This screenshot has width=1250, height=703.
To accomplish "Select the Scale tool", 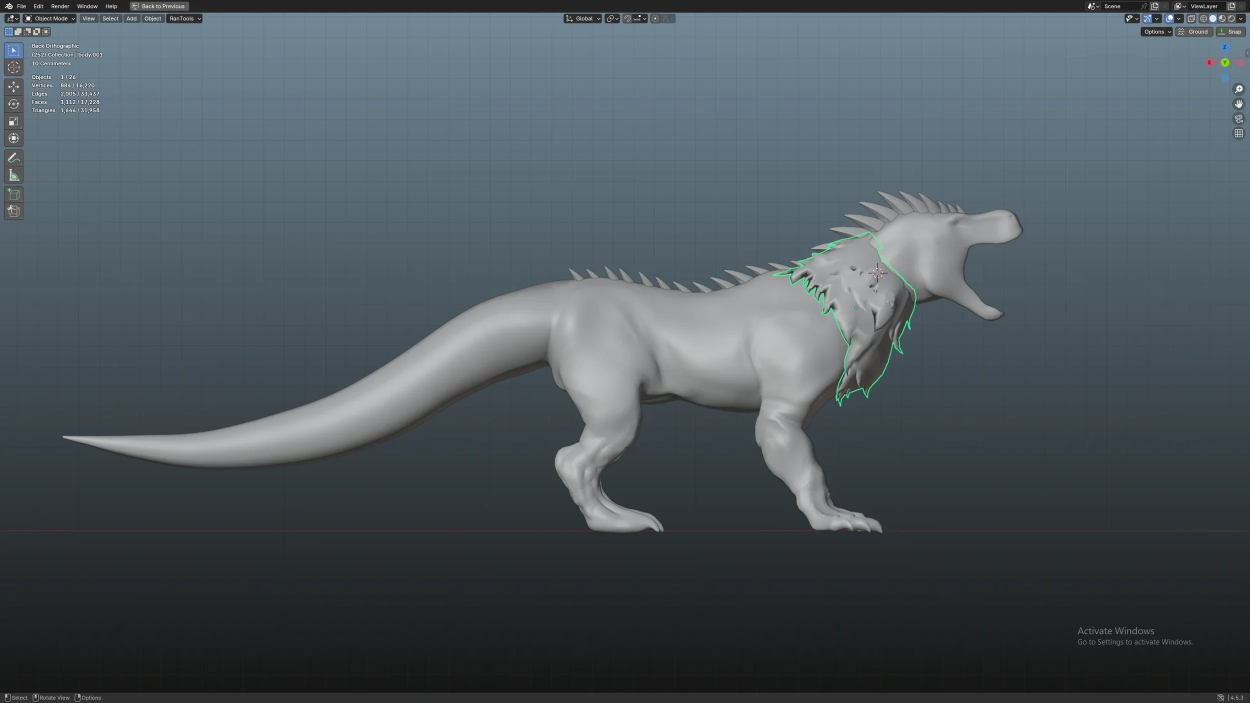I will pyautogui.click(x=13, y=121).
